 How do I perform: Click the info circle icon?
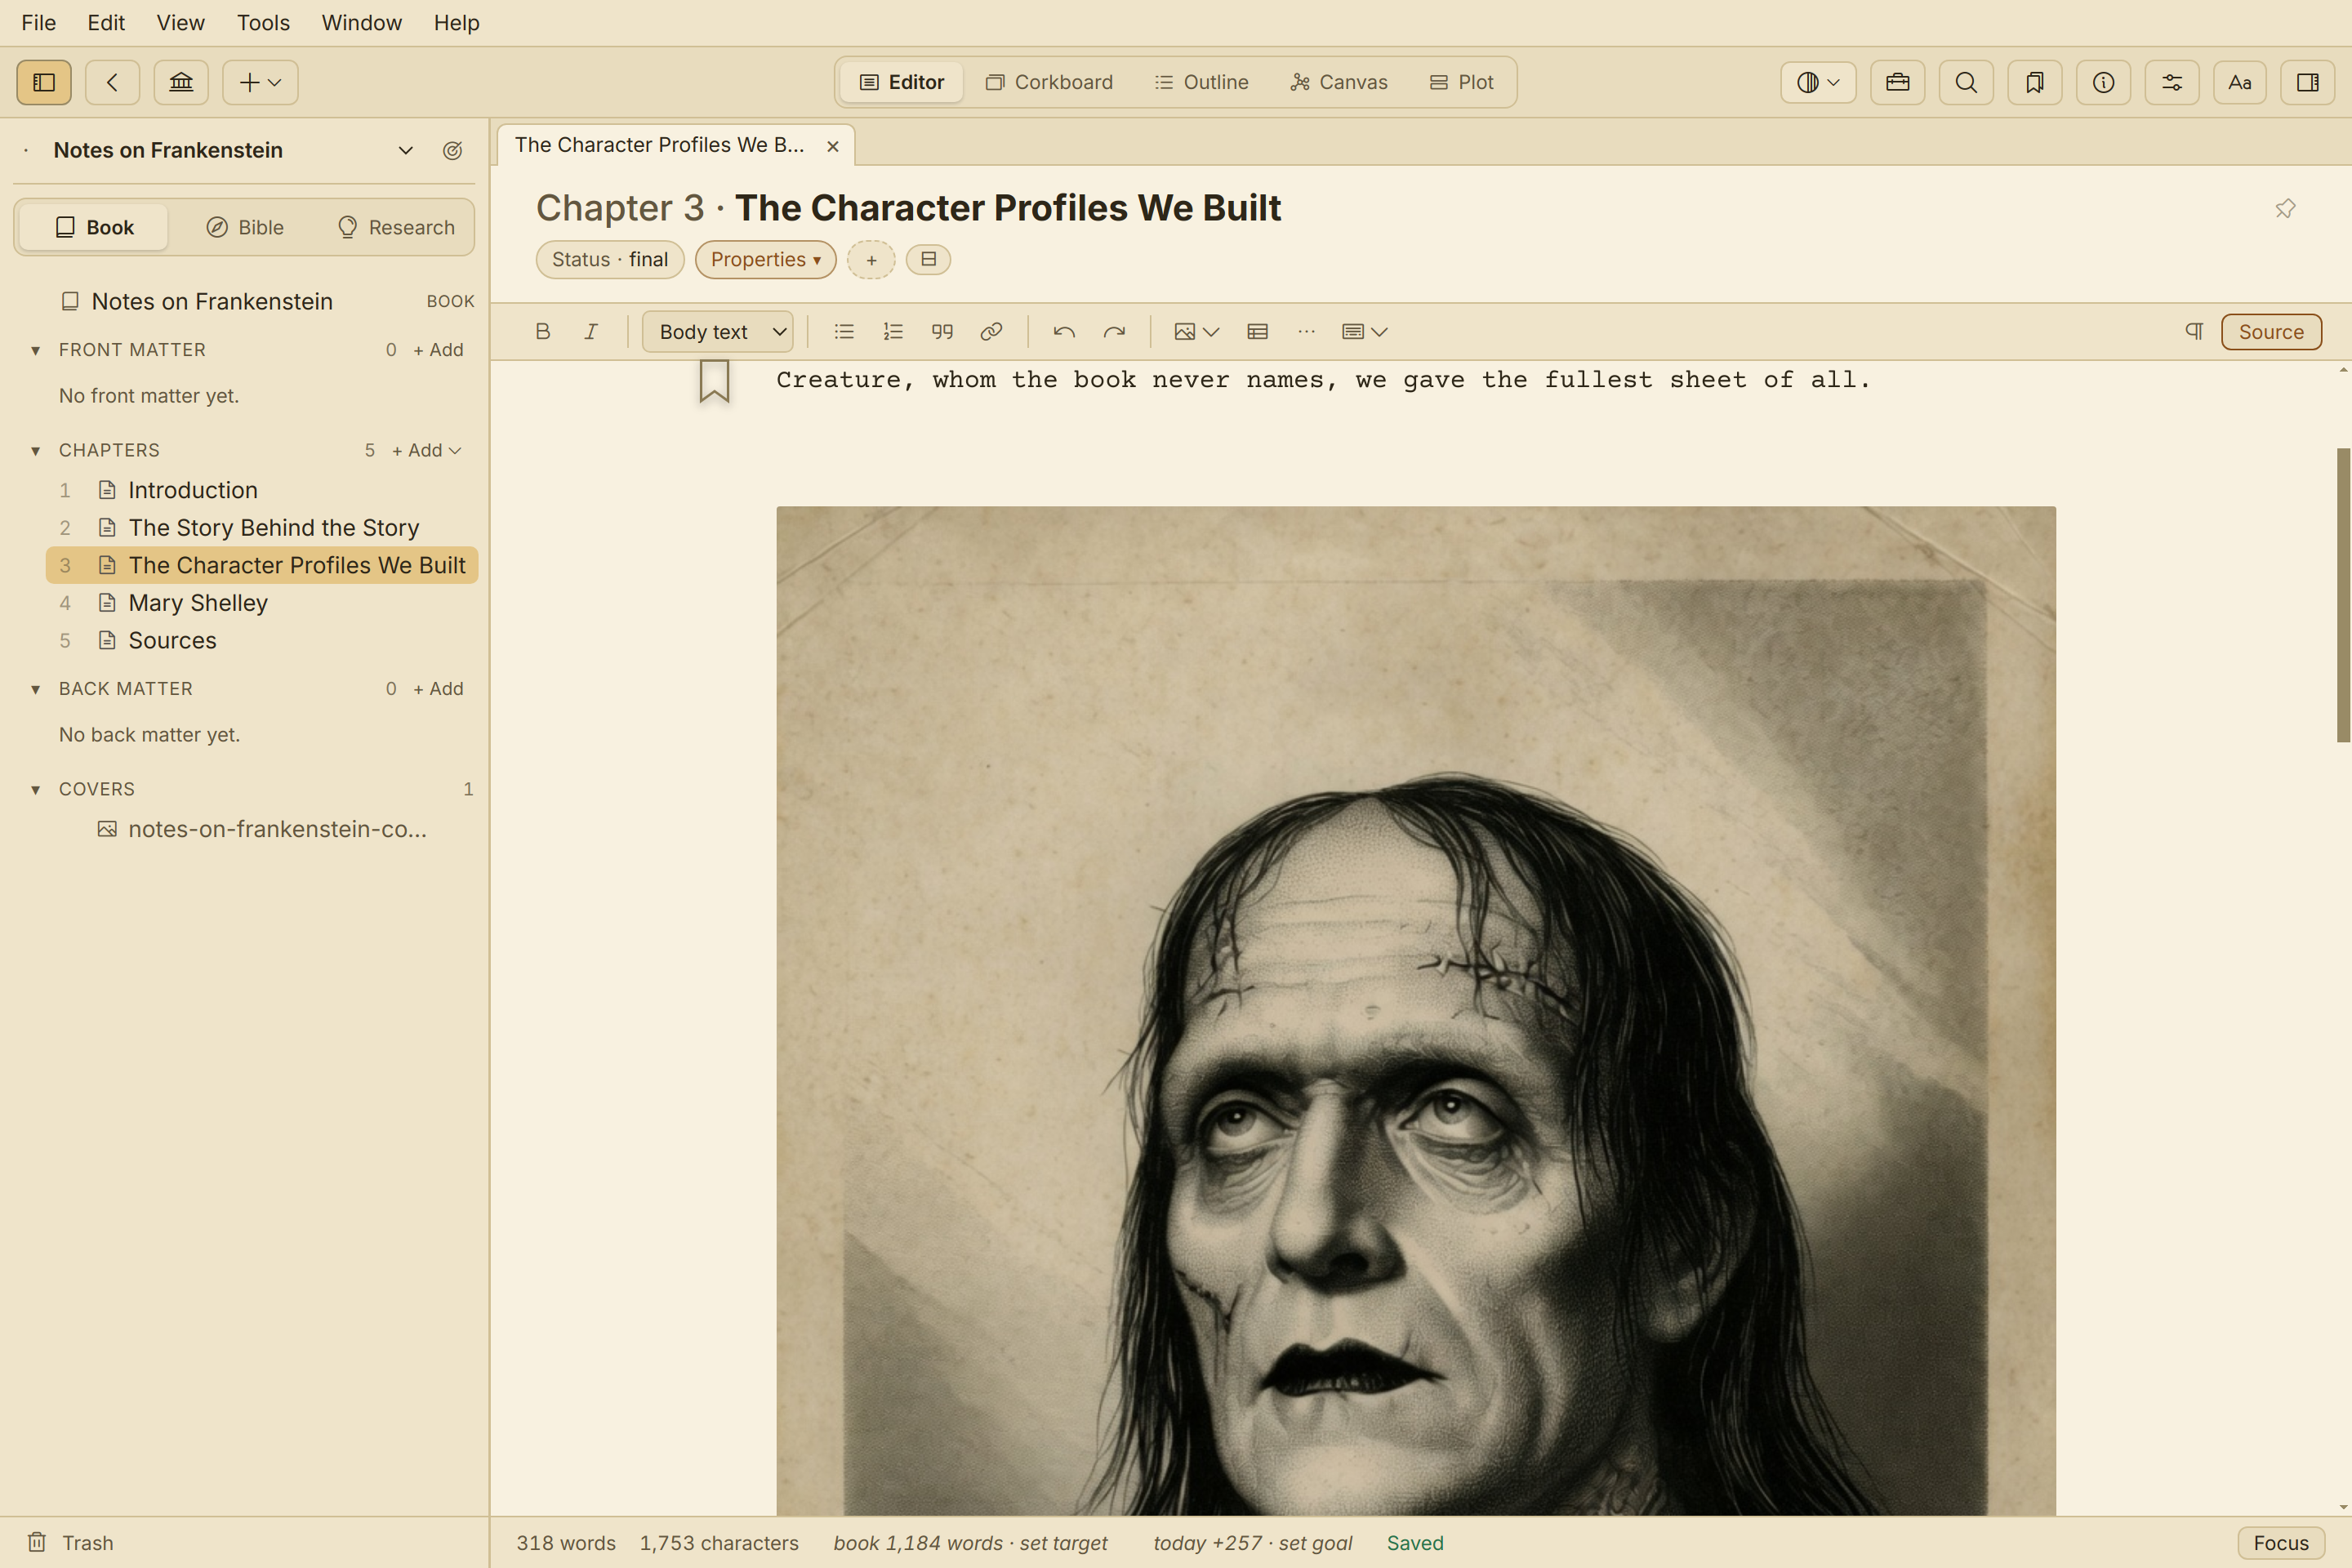(x=2103, y=82)
